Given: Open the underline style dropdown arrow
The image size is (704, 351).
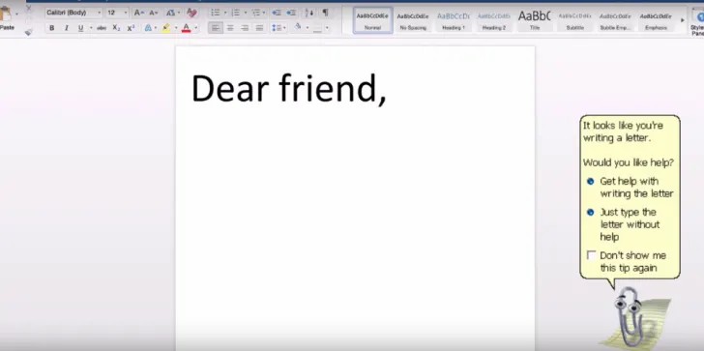Looking at the screenshot, I should tap(91, 28).
